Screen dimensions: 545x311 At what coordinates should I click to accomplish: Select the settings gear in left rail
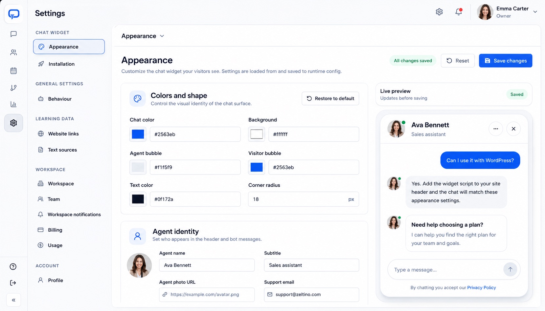click(x=13, y=123)
